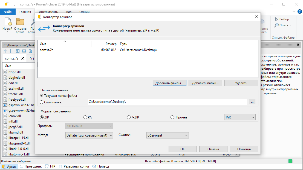
Task: Click the '...' browse folder button
Action: point(252,102)
